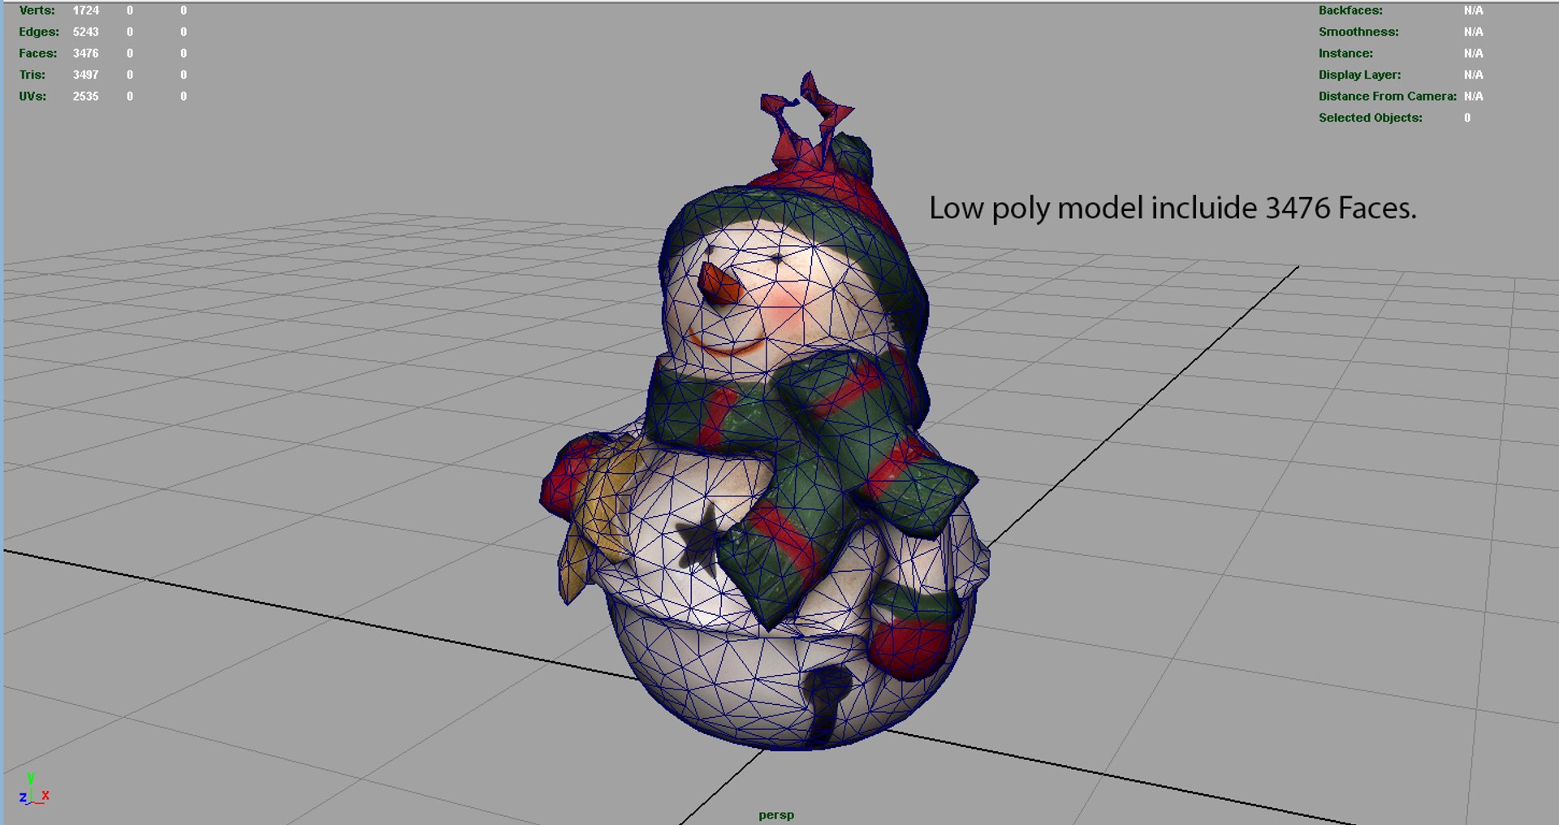Click the Tris count value 3497

click(x=85, y=75)
